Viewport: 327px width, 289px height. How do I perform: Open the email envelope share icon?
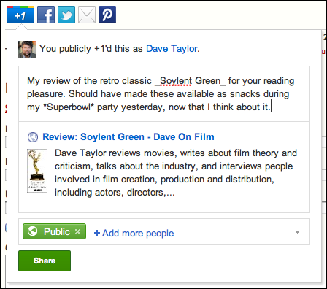pos(87,15)
